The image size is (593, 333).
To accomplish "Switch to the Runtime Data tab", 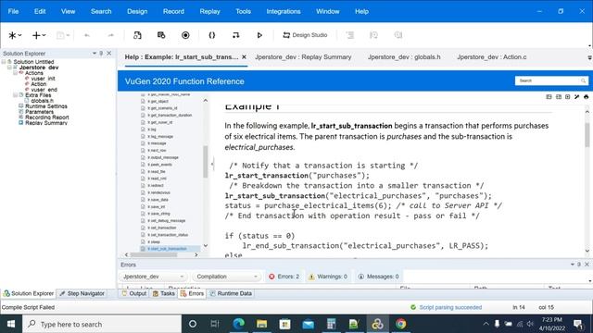I will point(231,294).
